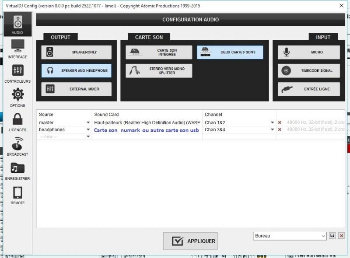Open the Remote section
Viewport: 350px width, 258px height.
tap(17, 195)
